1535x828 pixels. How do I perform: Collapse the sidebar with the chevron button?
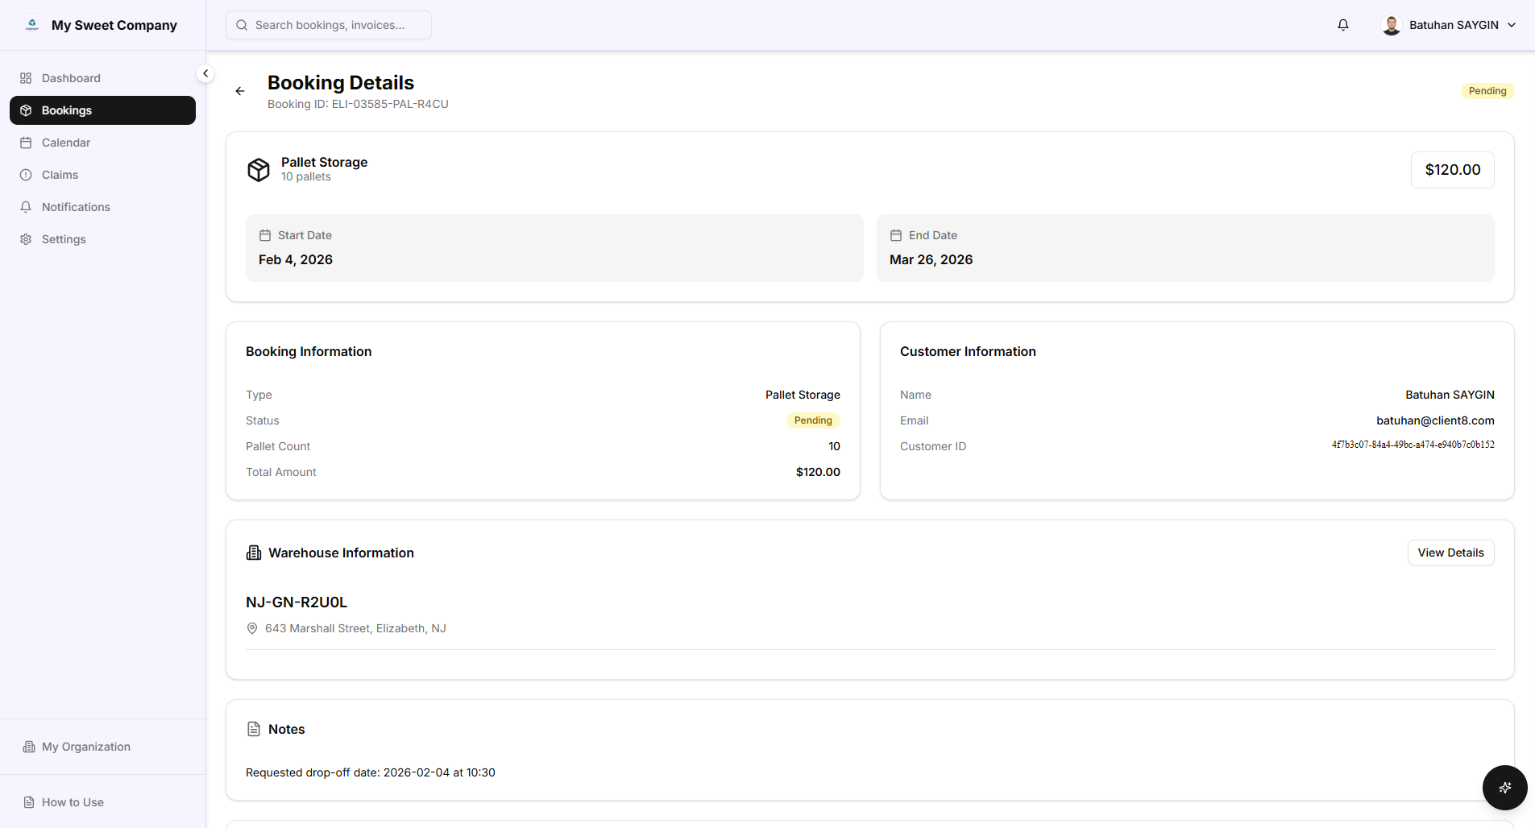click(205, 73)
